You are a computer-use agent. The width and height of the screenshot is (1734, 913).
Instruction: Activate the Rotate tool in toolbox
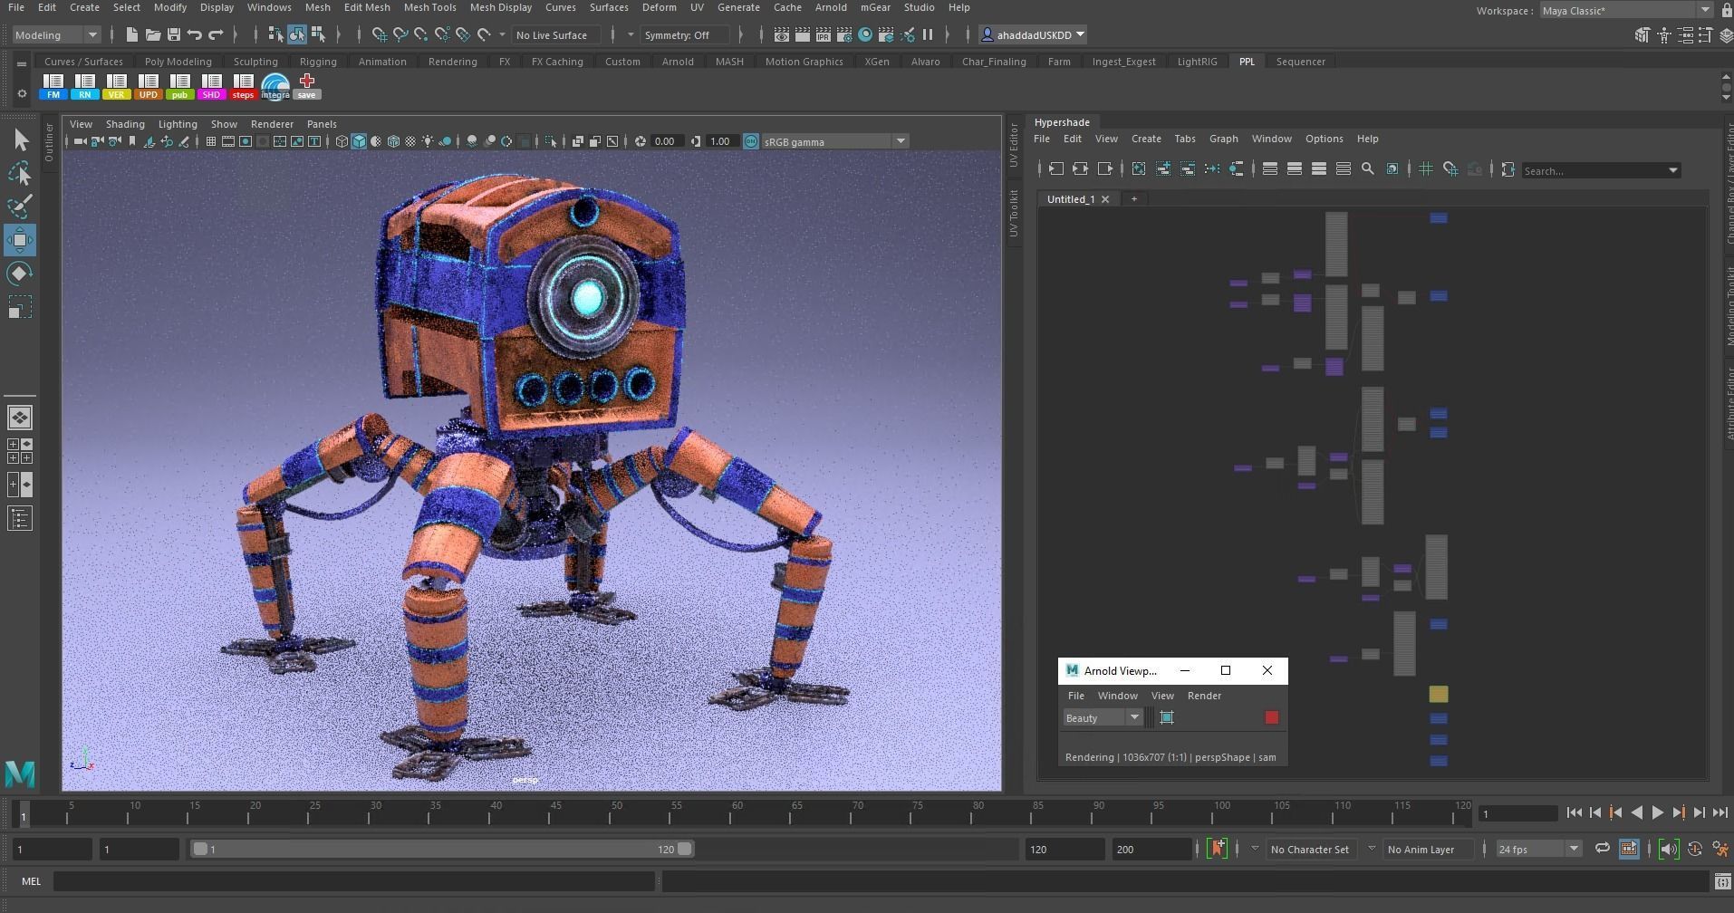(x=20, y=274)
